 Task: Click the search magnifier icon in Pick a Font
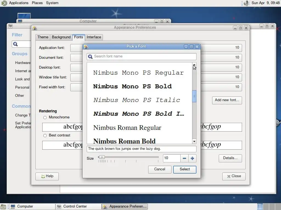(x=90, y=57)
